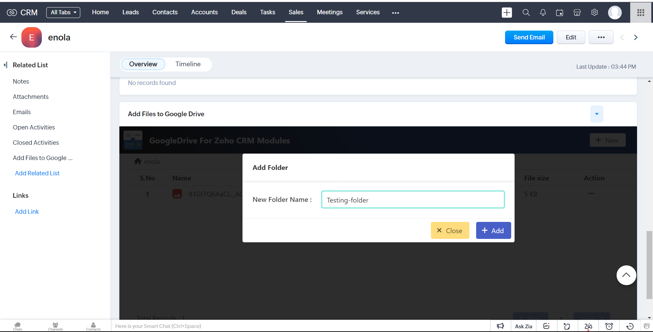Viewport: 653px width, 332px height.
Task: Click the scroll-to-top round arrow button
Action: 626,275
